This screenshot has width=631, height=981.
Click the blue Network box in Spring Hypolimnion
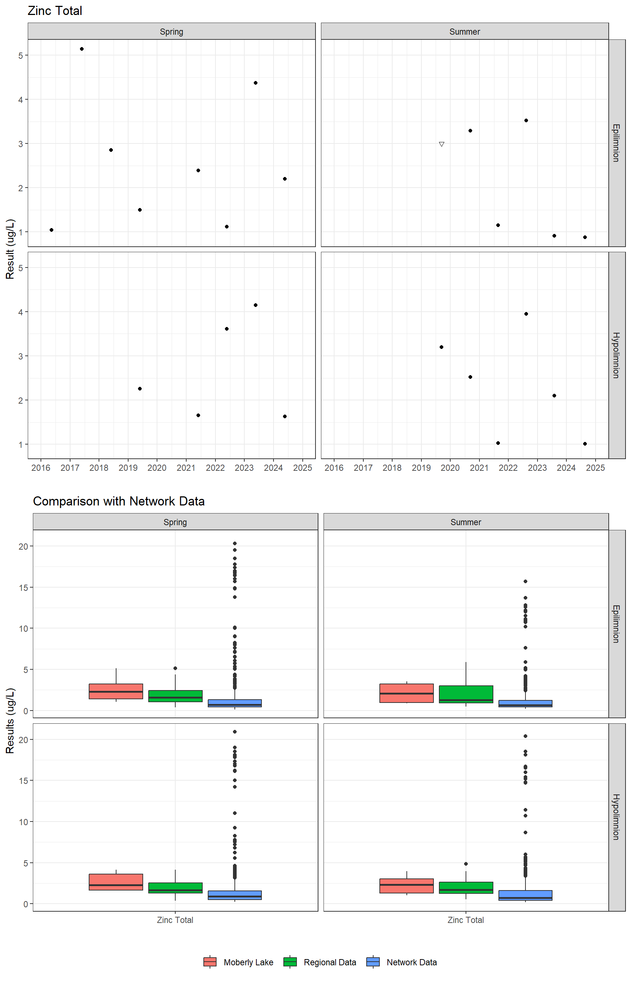[x=235, y=895]
